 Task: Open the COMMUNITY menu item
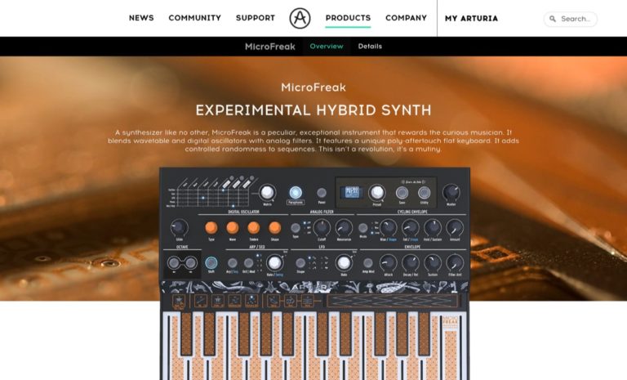[x=195, y=18]
